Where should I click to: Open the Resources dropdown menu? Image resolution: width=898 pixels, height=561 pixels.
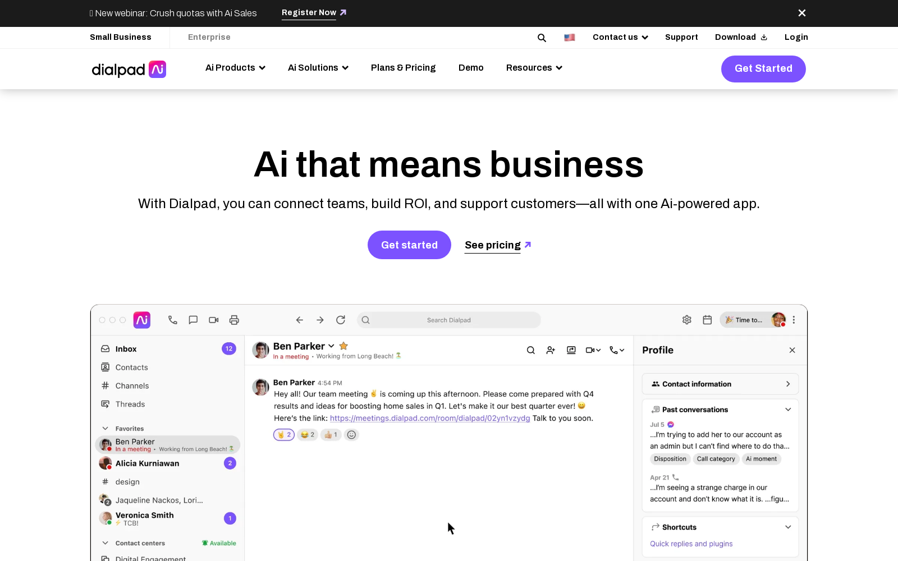pos(534,68)
